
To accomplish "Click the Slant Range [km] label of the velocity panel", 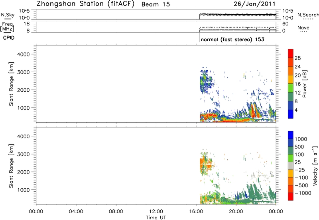I will (x=11, y=166).
